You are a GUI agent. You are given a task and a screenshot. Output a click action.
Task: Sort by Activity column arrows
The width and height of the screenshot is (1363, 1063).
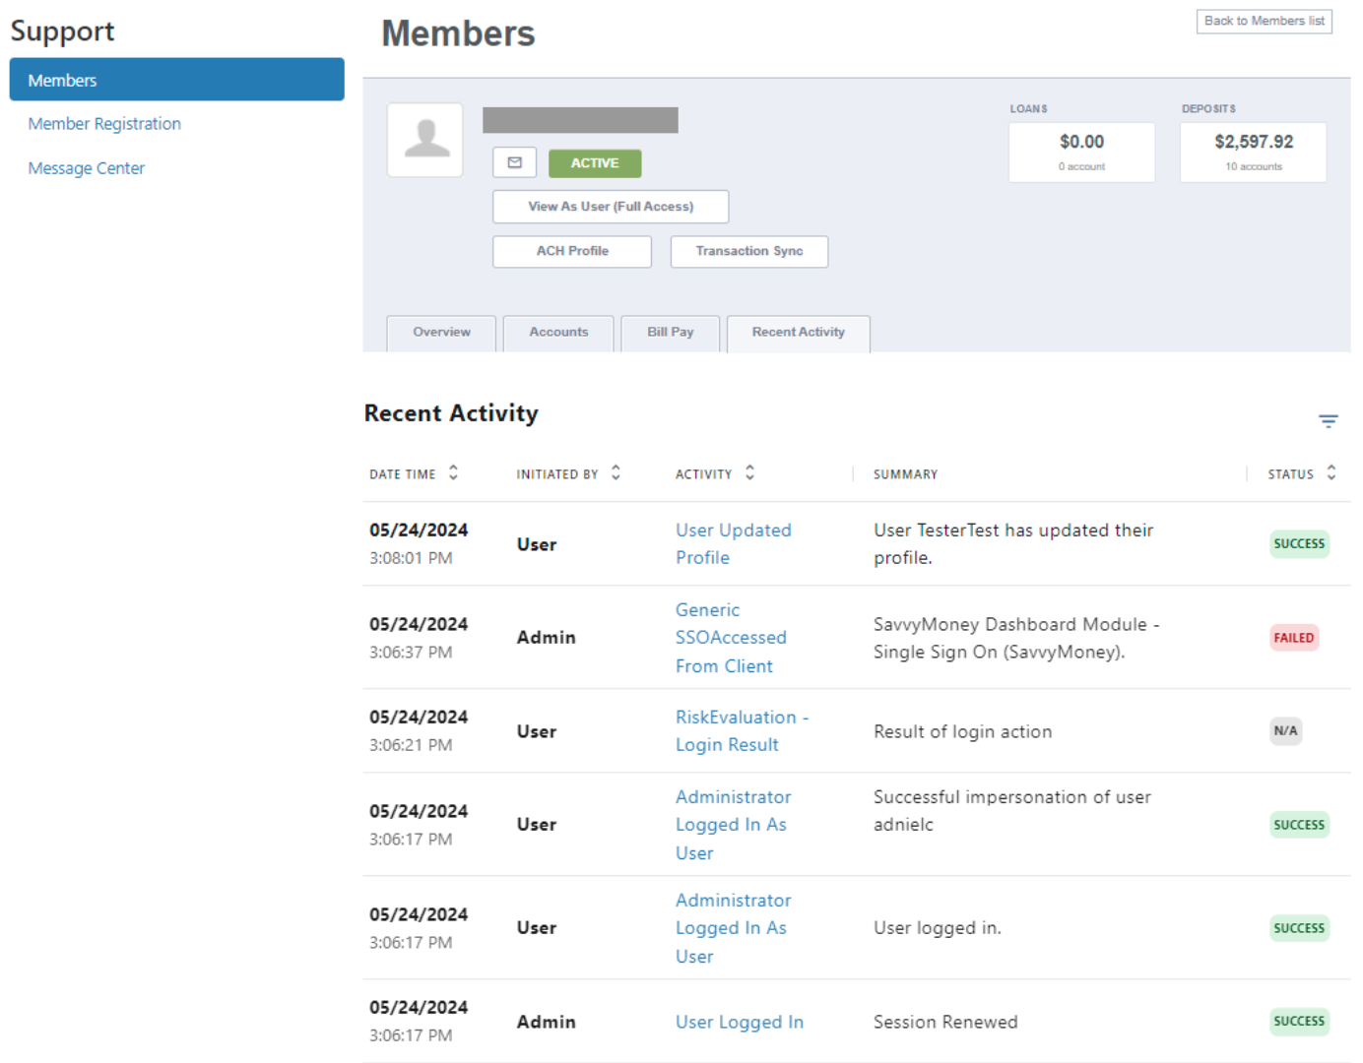coord(749,473)
